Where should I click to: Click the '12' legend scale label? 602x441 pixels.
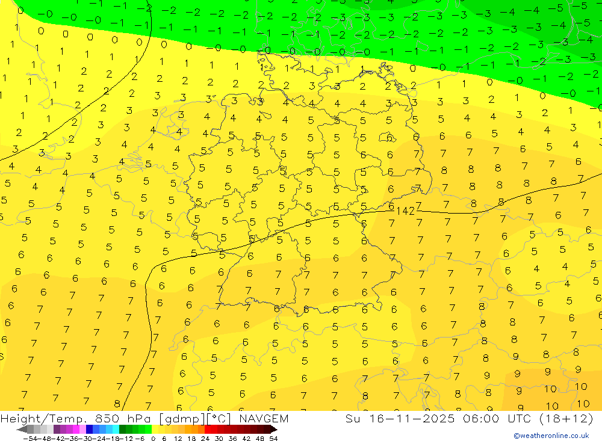(178, 439)
